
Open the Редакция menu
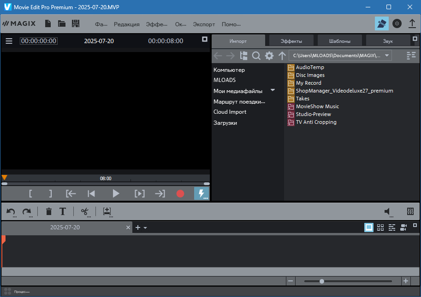(x=126, y=24)
